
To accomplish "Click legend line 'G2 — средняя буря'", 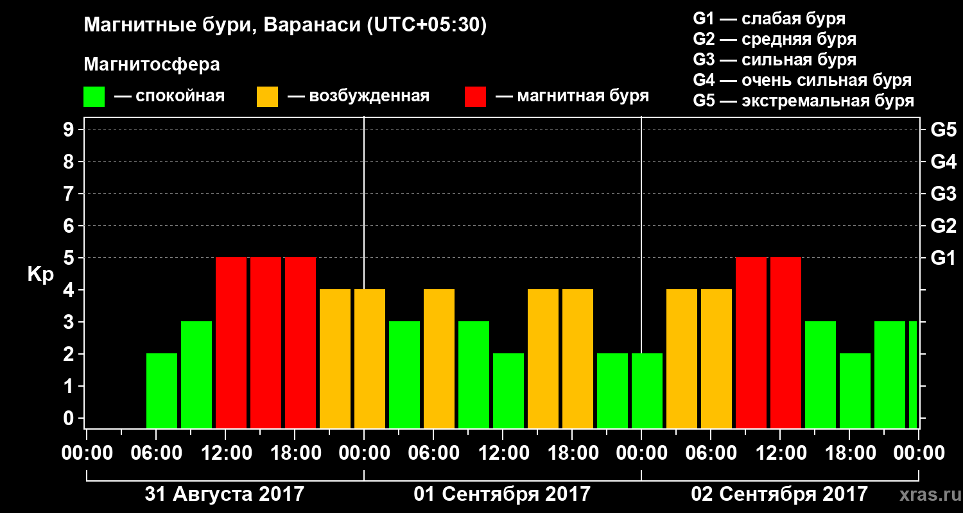I will coord(775,39).
